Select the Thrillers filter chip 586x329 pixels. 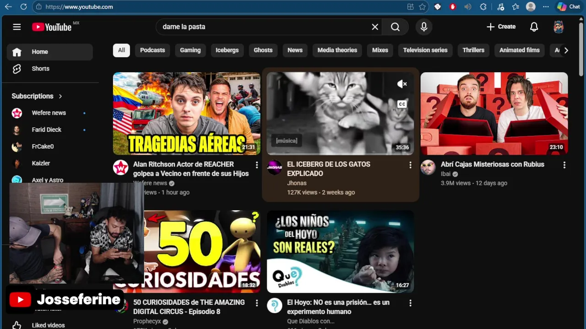(473, 50)
